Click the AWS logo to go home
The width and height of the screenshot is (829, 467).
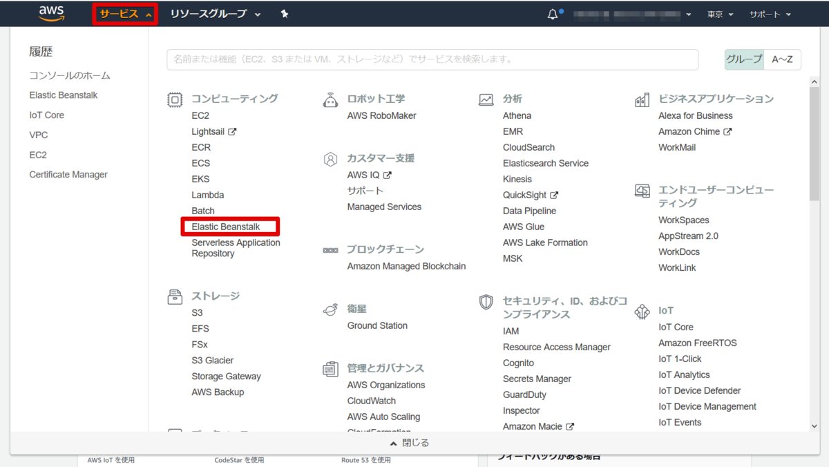[51, 13]
